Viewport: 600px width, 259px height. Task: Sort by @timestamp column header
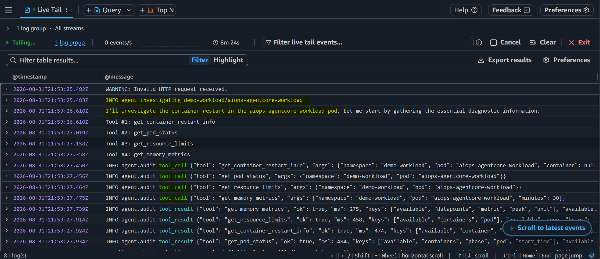tap(29, 77)
